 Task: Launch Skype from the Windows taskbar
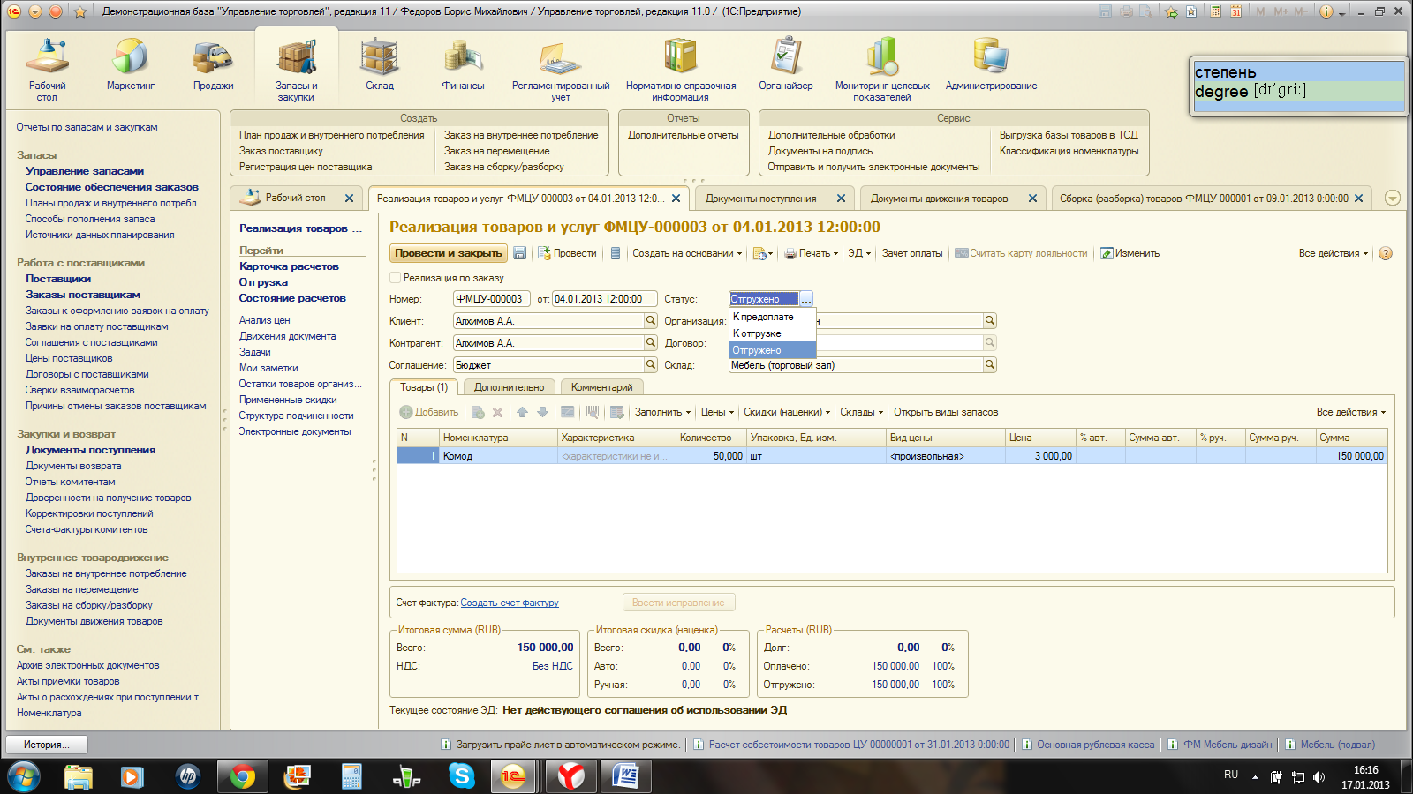461,776
